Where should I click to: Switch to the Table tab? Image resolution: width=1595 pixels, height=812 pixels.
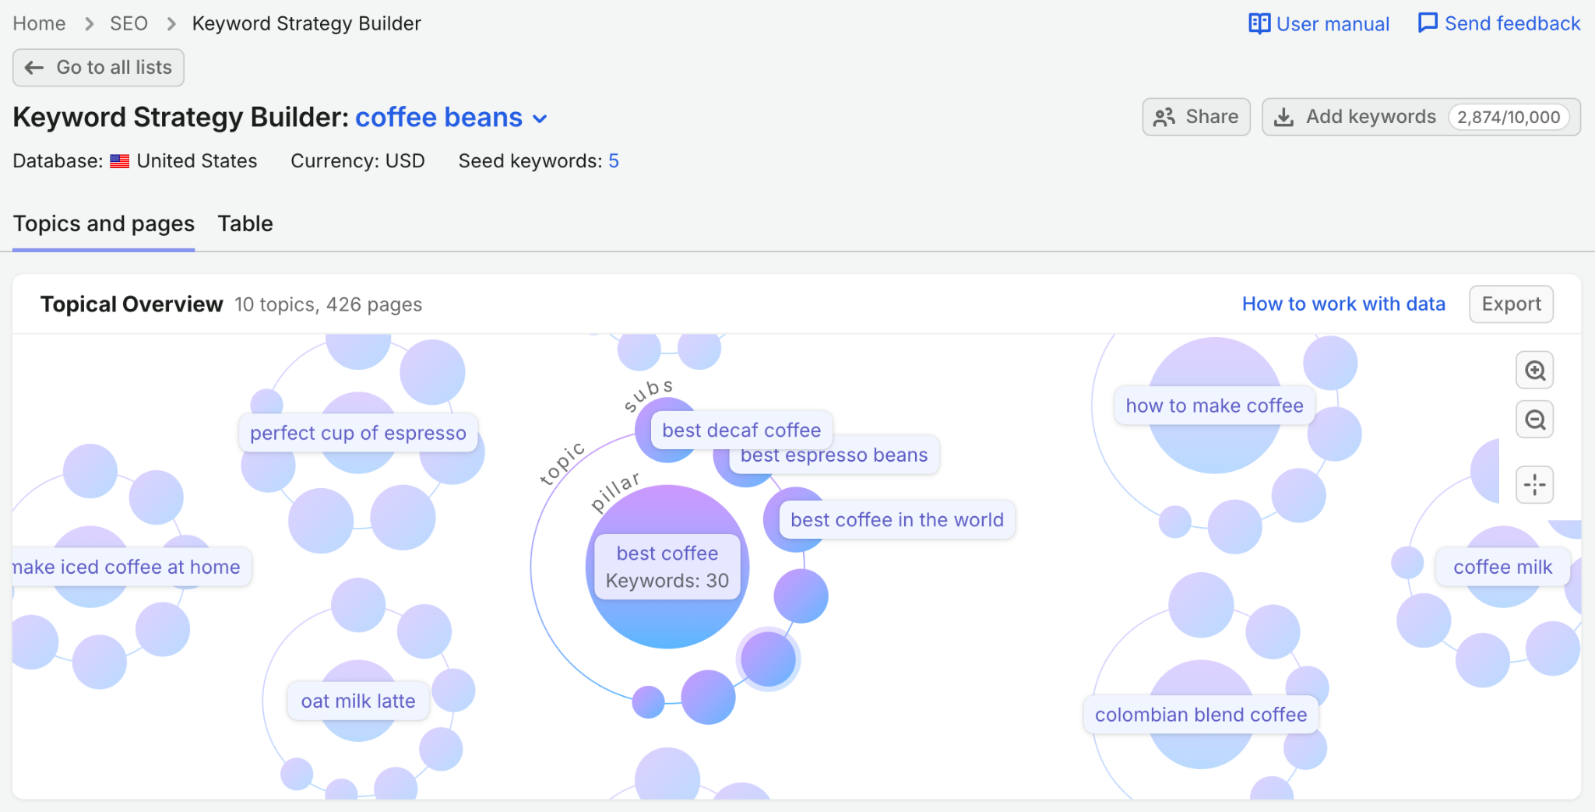245,224
